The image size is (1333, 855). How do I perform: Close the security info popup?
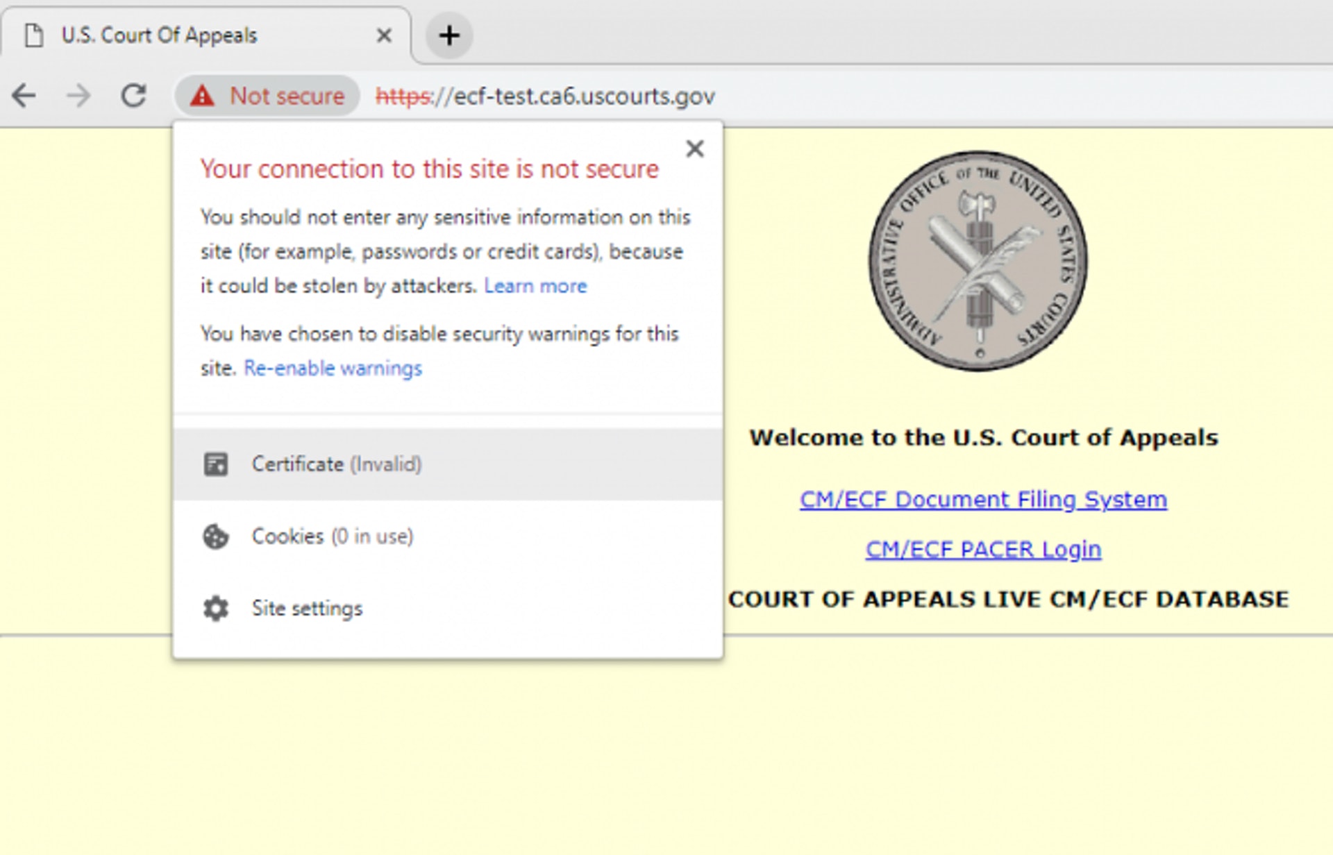pyautogui.click(x=694, y=149)
